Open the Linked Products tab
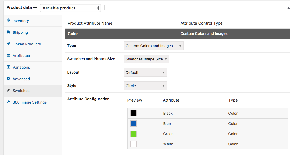This screenshot has height=155, width=290. (x=26, y=44)
